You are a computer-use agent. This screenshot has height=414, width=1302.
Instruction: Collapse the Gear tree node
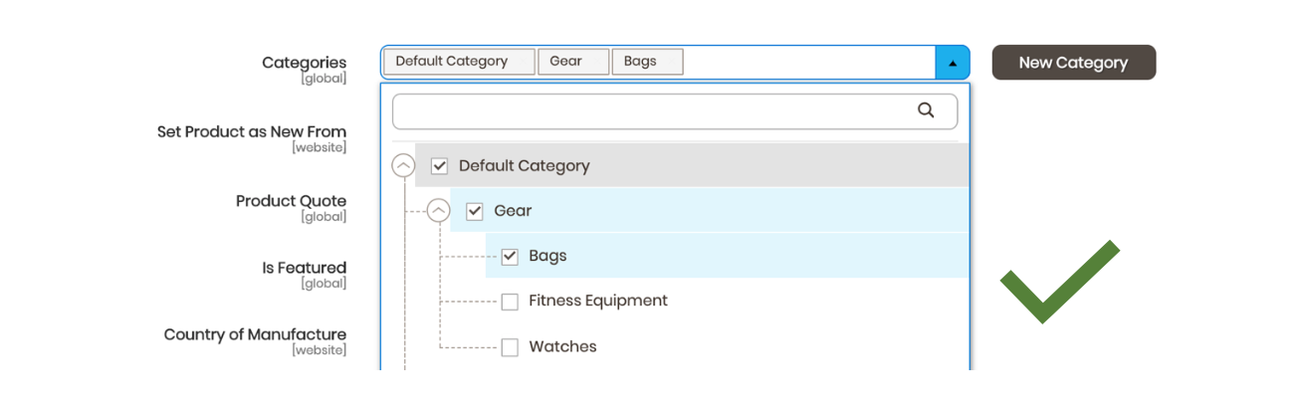439,211
